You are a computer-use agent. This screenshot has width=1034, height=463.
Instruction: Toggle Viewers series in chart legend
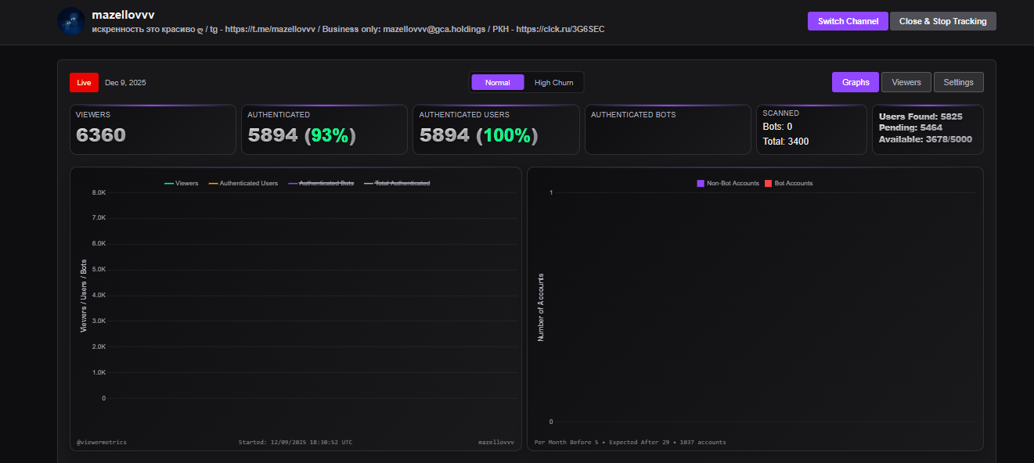pyautogui.click(x=181, y=183)
